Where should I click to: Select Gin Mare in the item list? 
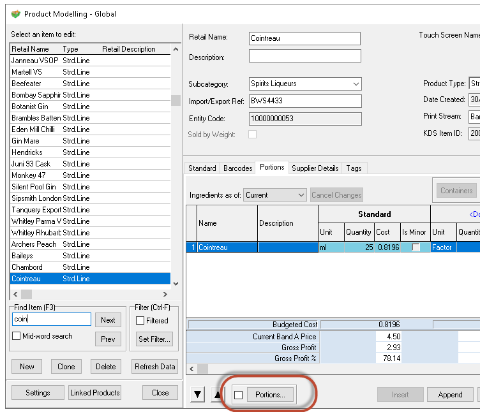(x=90, y=141)
